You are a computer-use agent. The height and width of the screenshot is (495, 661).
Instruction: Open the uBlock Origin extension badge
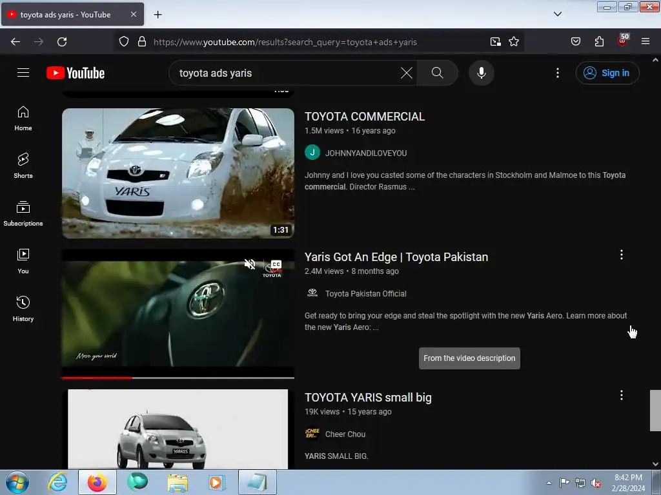(x=623, y=41)
